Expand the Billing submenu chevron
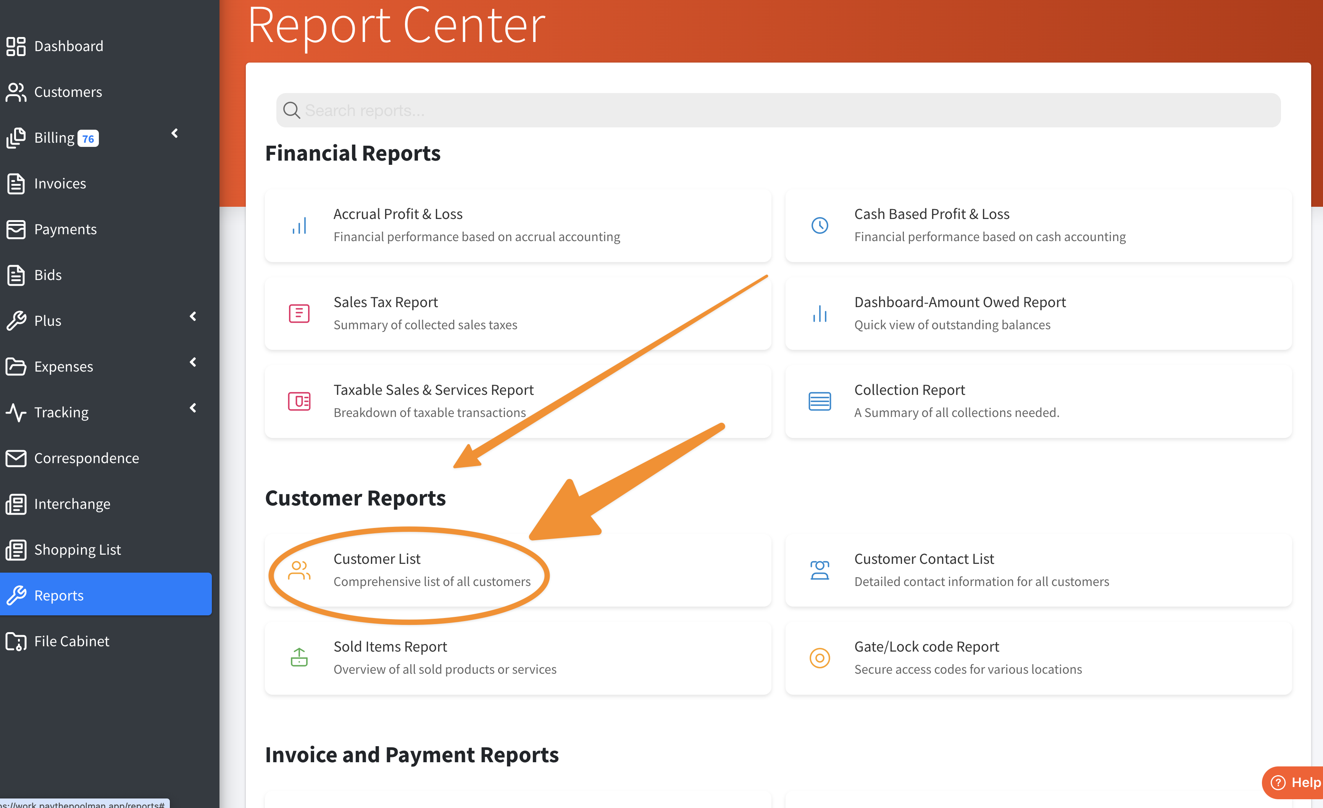The width and height of the screenshot is (1323, 808). [174, 134]
